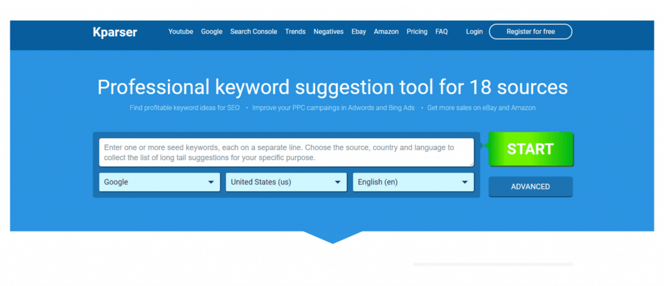Expand the Google source dropdown
Image resolution: width=664 pixels, height=286 pixels.
click(x=160, y=182)
